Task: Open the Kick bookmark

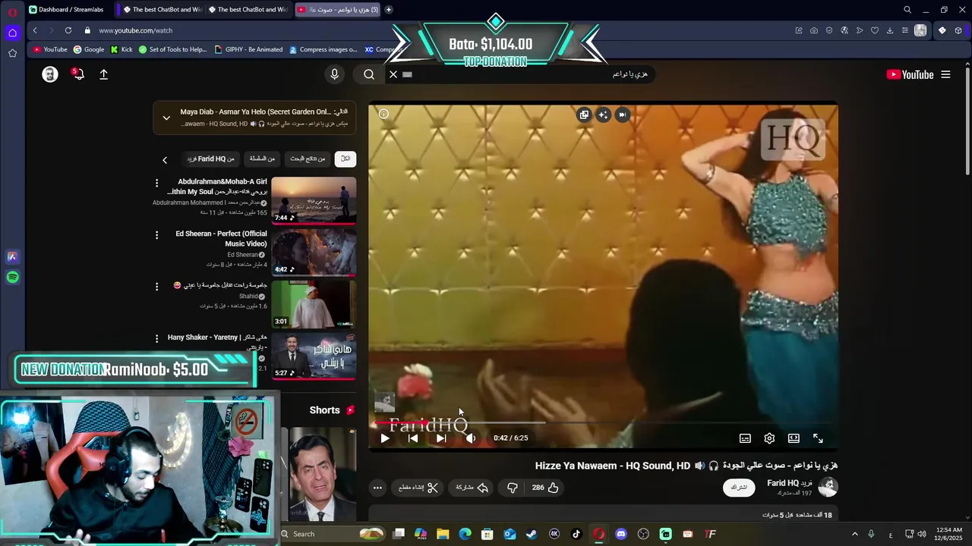Action: coord(121,50)
